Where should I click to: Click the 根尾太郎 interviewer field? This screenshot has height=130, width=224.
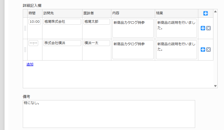pyautogui.click(x=97, y=22)
